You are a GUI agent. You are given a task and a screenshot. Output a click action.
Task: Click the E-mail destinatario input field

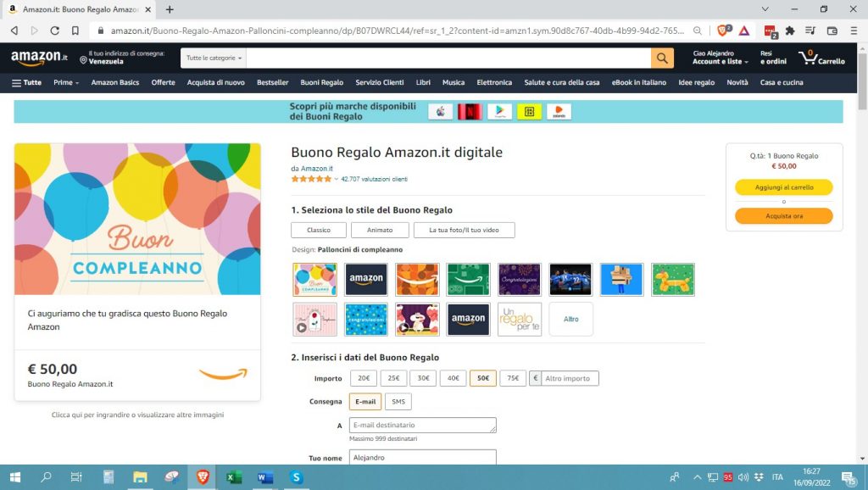tap(422, 425)
